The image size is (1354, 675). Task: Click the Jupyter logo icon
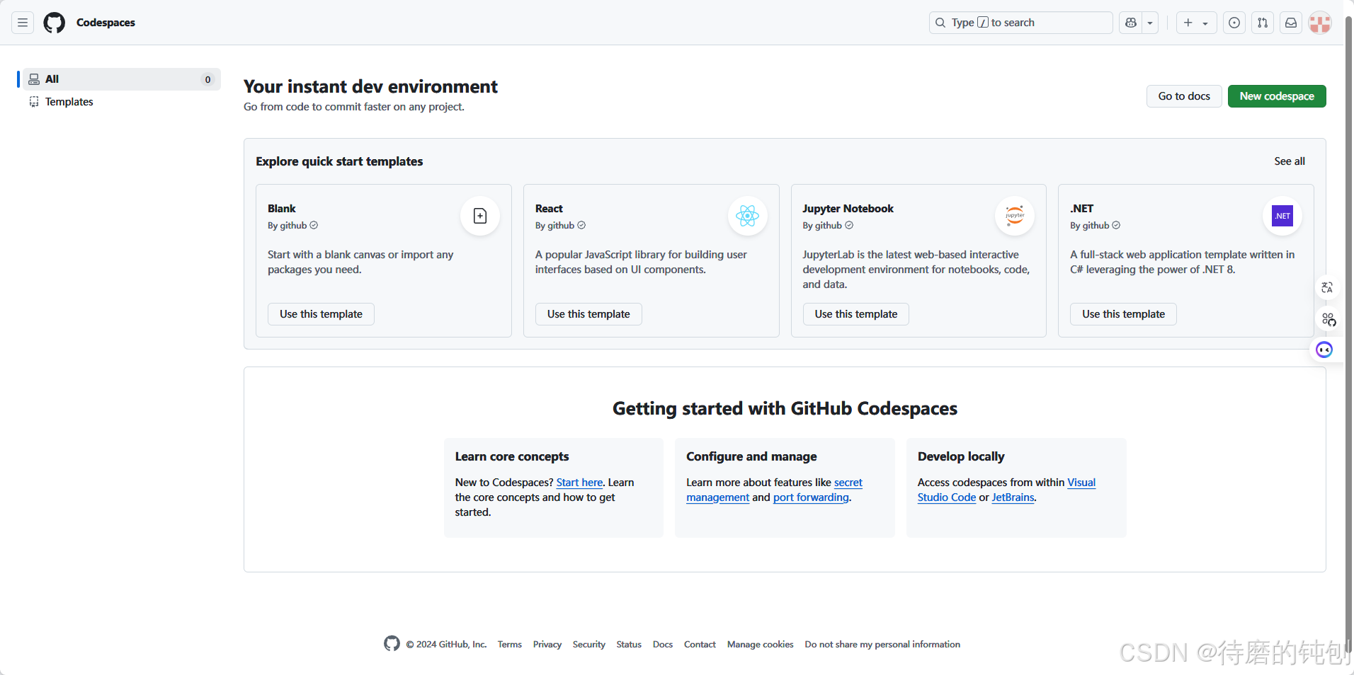pyautogui.click(x=1015, y=216)
